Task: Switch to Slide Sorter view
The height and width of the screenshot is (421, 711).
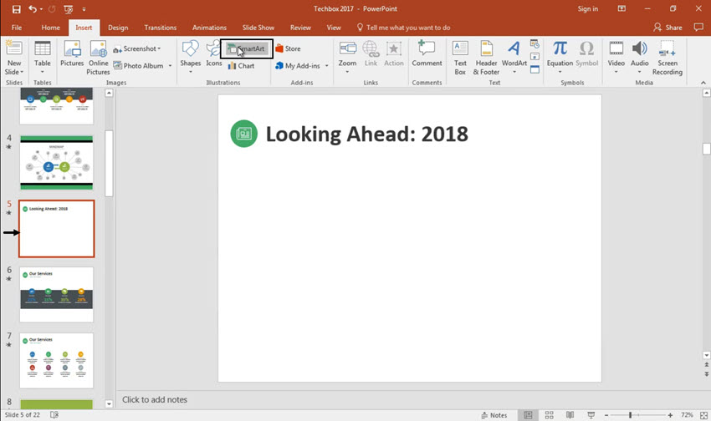Action: click(x=549, y=415)
